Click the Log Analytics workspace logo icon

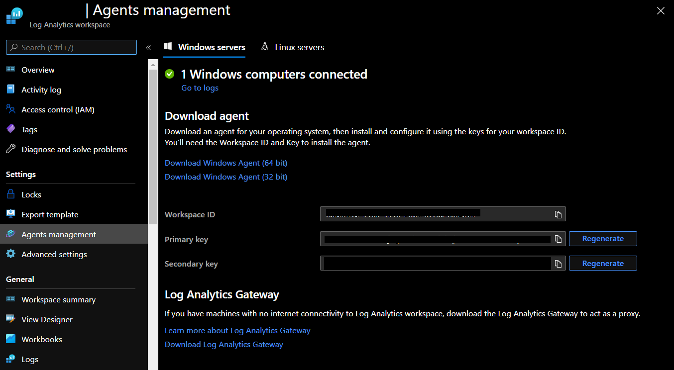pyautogui.click(x=15, y=16)
